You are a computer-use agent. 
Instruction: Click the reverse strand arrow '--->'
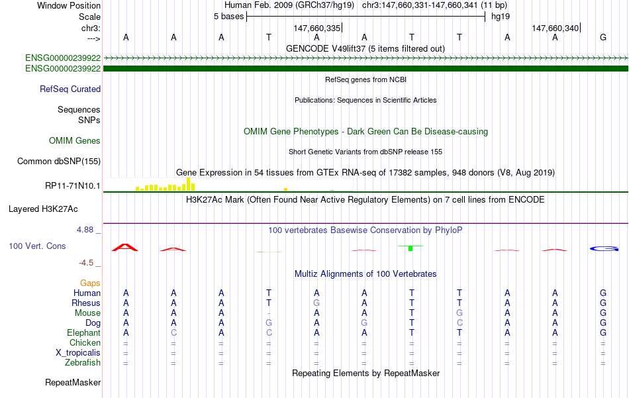point(93,38)
